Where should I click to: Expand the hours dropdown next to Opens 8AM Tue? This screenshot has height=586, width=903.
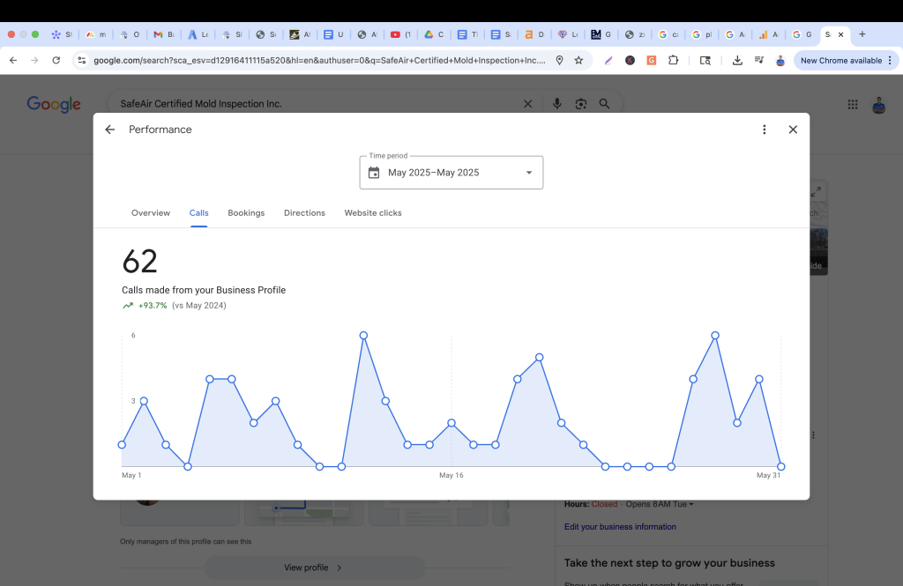[691, 504]
